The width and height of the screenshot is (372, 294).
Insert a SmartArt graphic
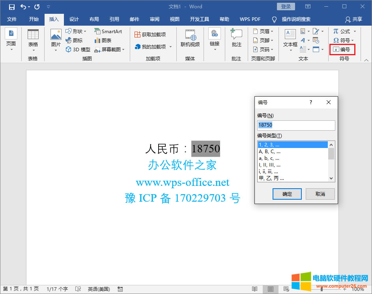(108, 32)
